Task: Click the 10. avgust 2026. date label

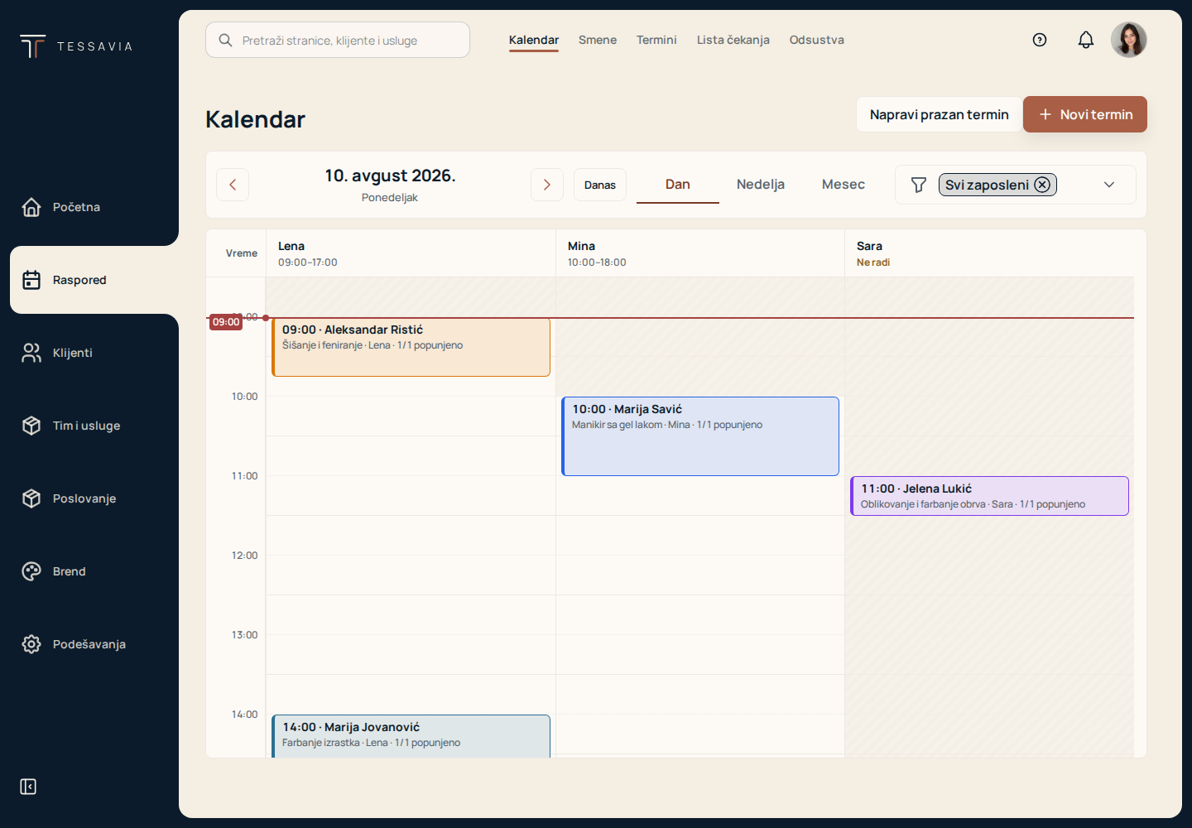Action: click(390, 176)
